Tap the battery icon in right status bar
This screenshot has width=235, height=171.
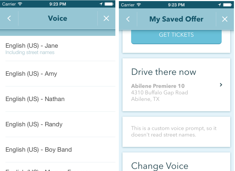pyautogui.click(x=227, y=5)
